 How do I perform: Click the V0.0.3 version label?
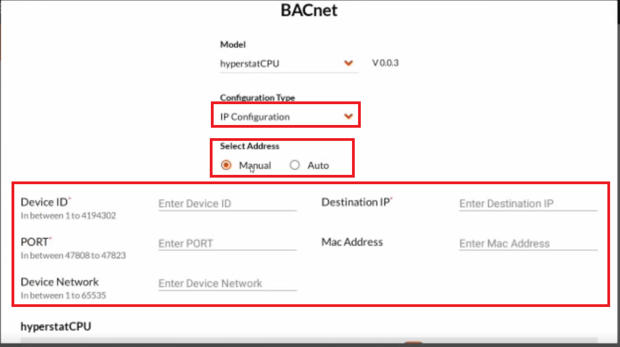point(386,63)
